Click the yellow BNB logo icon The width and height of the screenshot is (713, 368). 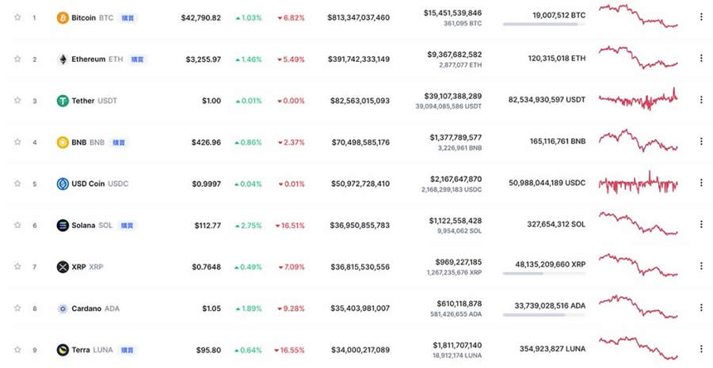point(63,142)
